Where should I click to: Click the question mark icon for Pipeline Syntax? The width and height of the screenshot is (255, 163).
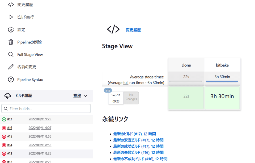click(x=11, y=80)
